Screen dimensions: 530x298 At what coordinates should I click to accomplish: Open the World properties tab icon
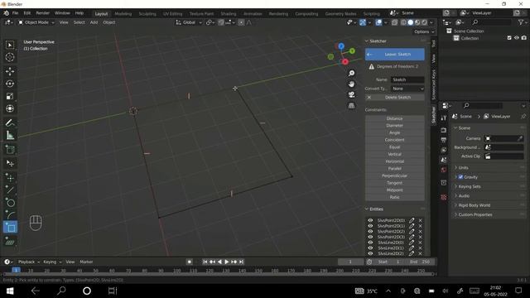[x=444, y=170]
